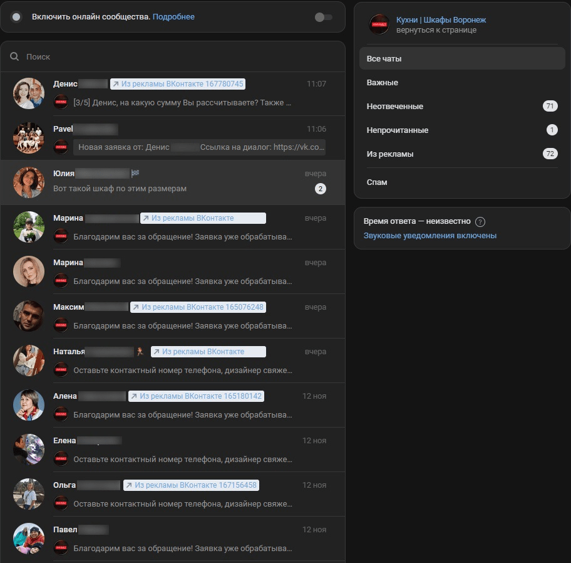Open ad tag in first Марина chat

[203, 218]
